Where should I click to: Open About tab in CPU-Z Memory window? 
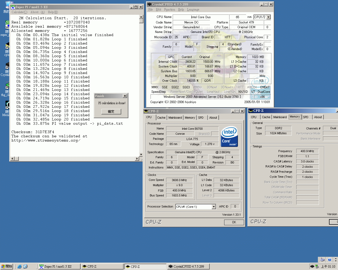tap(318, 117)
